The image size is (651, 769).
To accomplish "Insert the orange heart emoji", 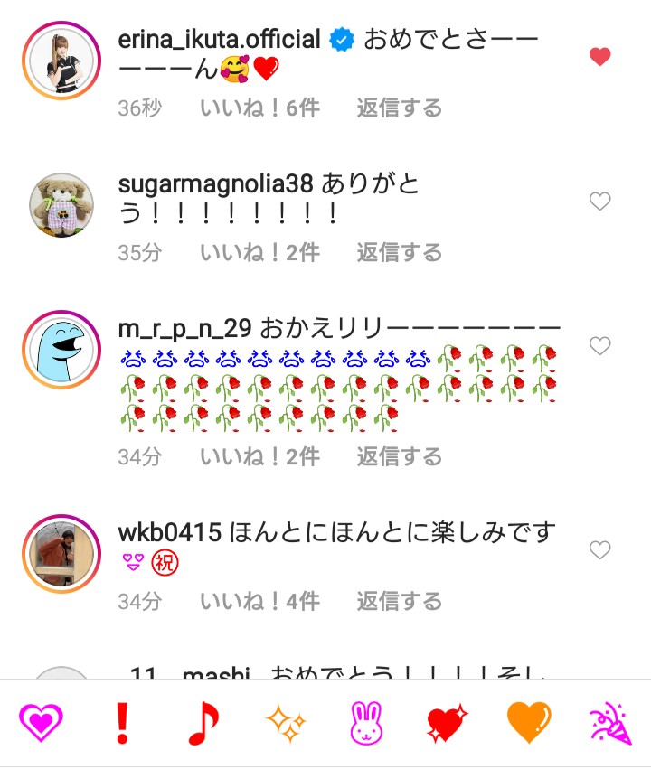I will 529,723.
